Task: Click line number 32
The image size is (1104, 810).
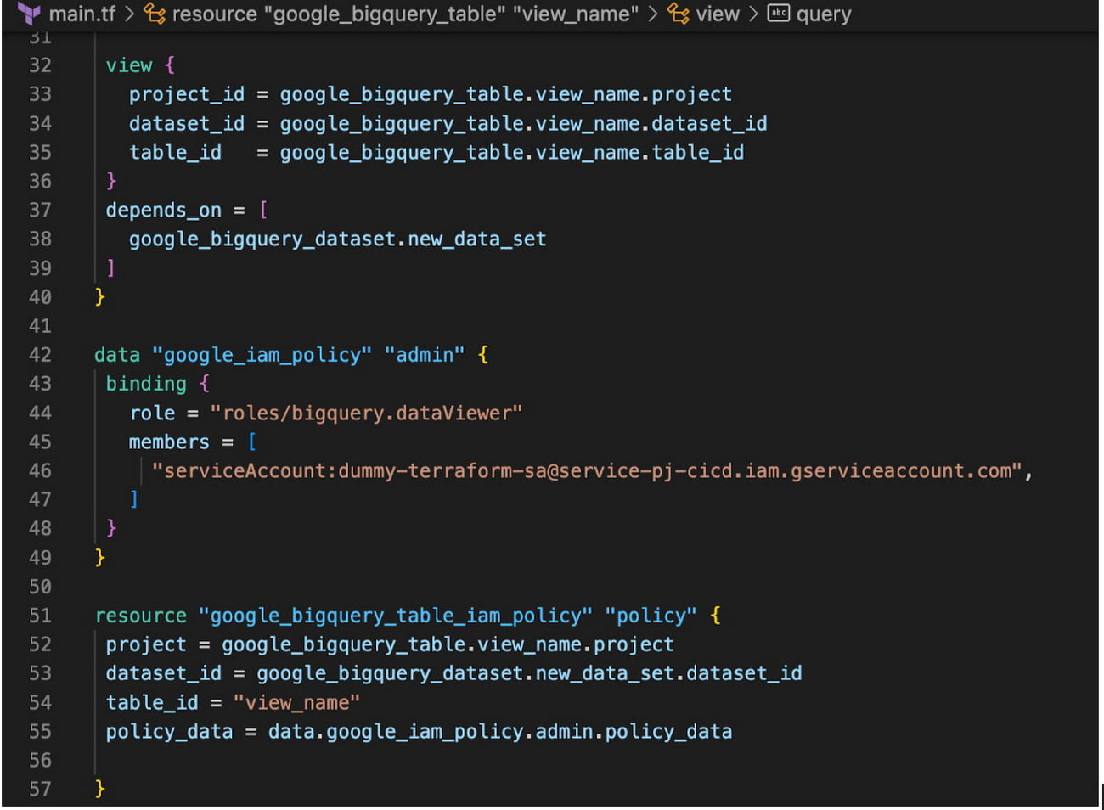Action: click(40, 65)
